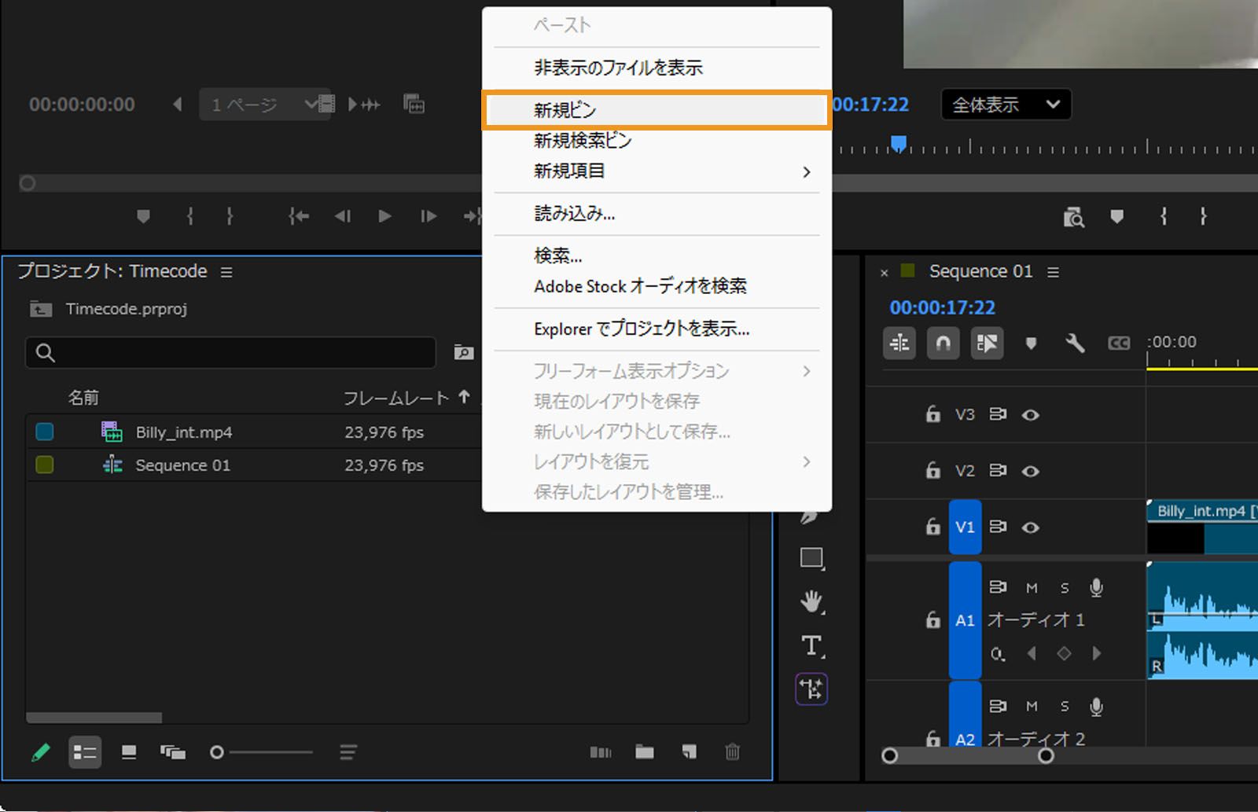1258x812 pixels.
Task: Open the 全体表示 zoom level dropdown
Action: point(1006,105)
